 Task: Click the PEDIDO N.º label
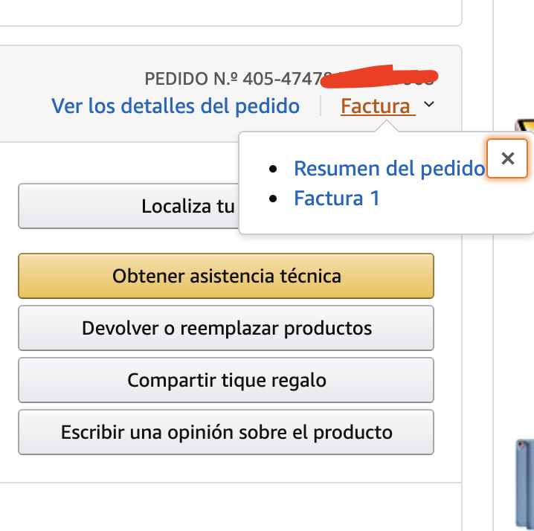tap(190, 79)
